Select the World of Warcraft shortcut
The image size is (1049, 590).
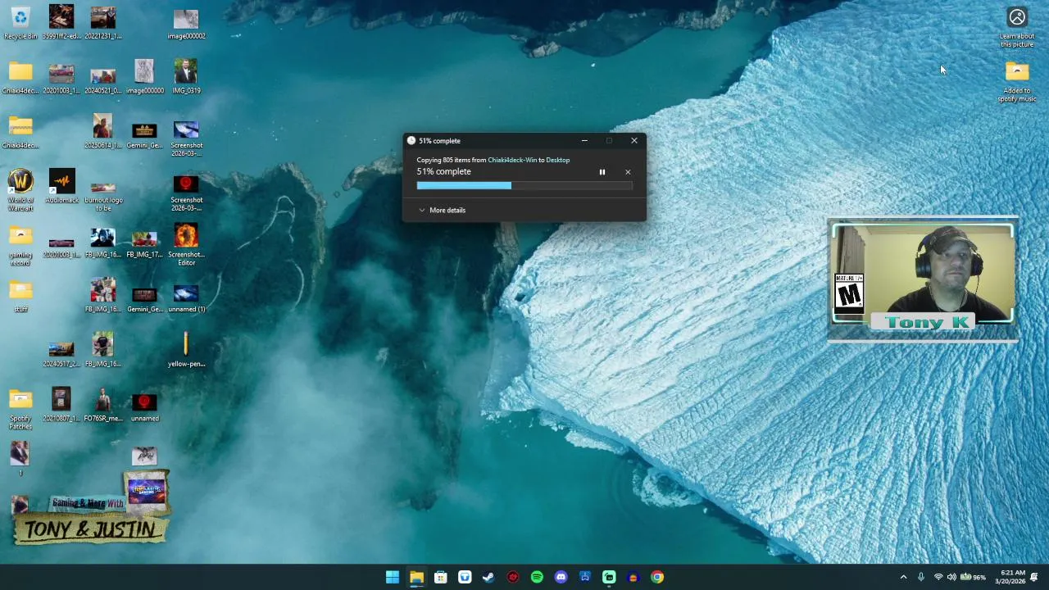tap(20, 190)
